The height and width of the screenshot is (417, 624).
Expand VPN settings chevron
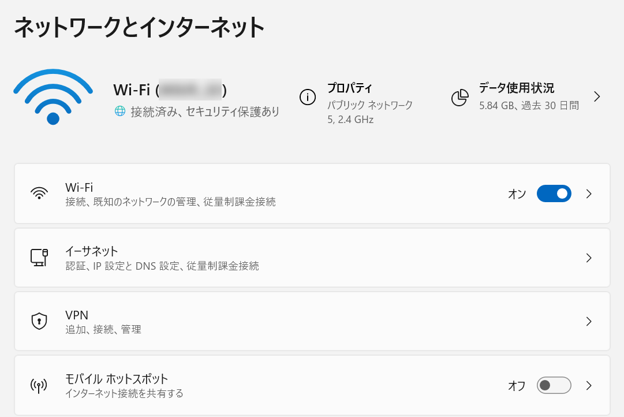589,322
